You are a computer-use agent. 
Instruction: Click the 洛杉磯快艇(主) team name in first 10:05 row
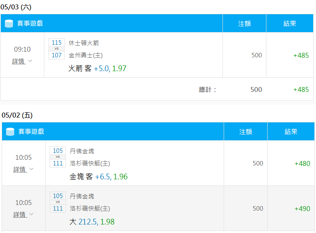[90, 163]
